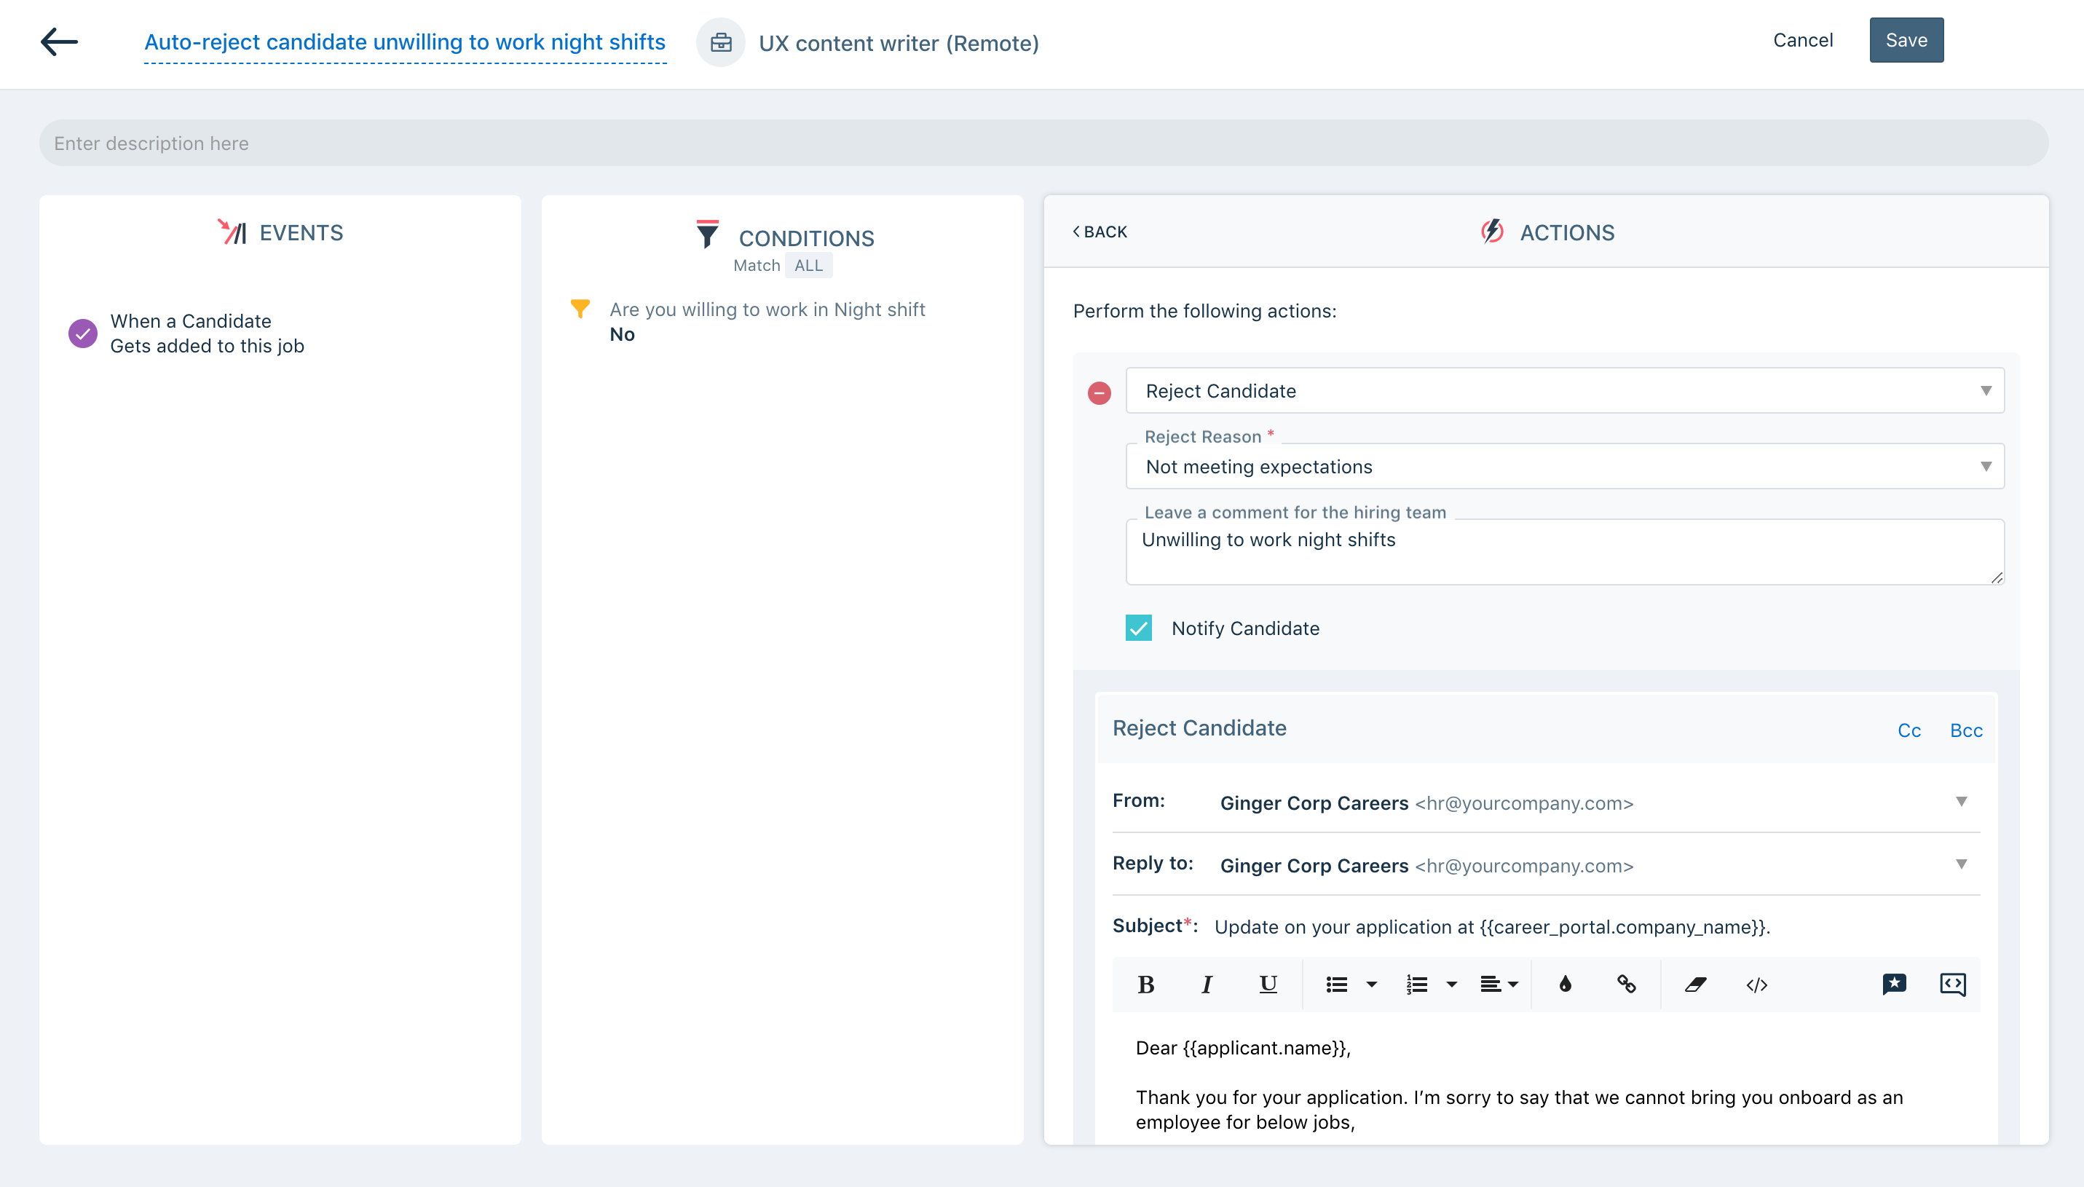Switch to code view in editor
The image size is (2084, 1187).
coord(1757,985)
